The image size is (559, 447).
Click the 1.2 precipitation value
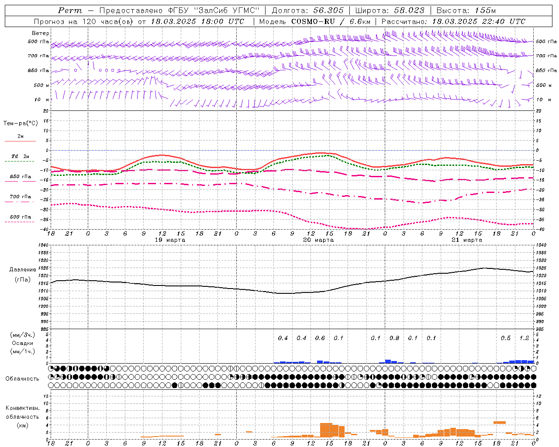coord(524,338)
